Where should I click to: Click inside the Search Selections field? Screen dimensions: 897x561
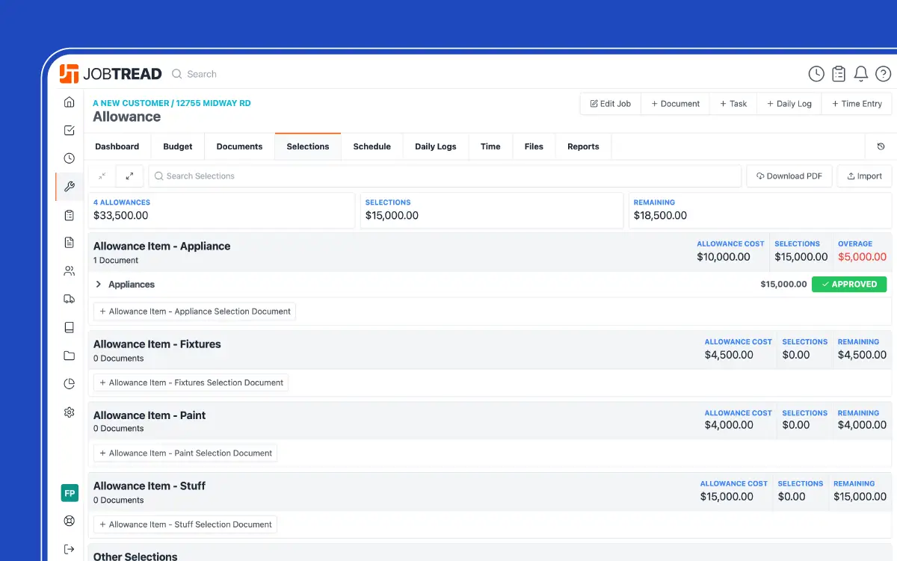tap(299, 176)
